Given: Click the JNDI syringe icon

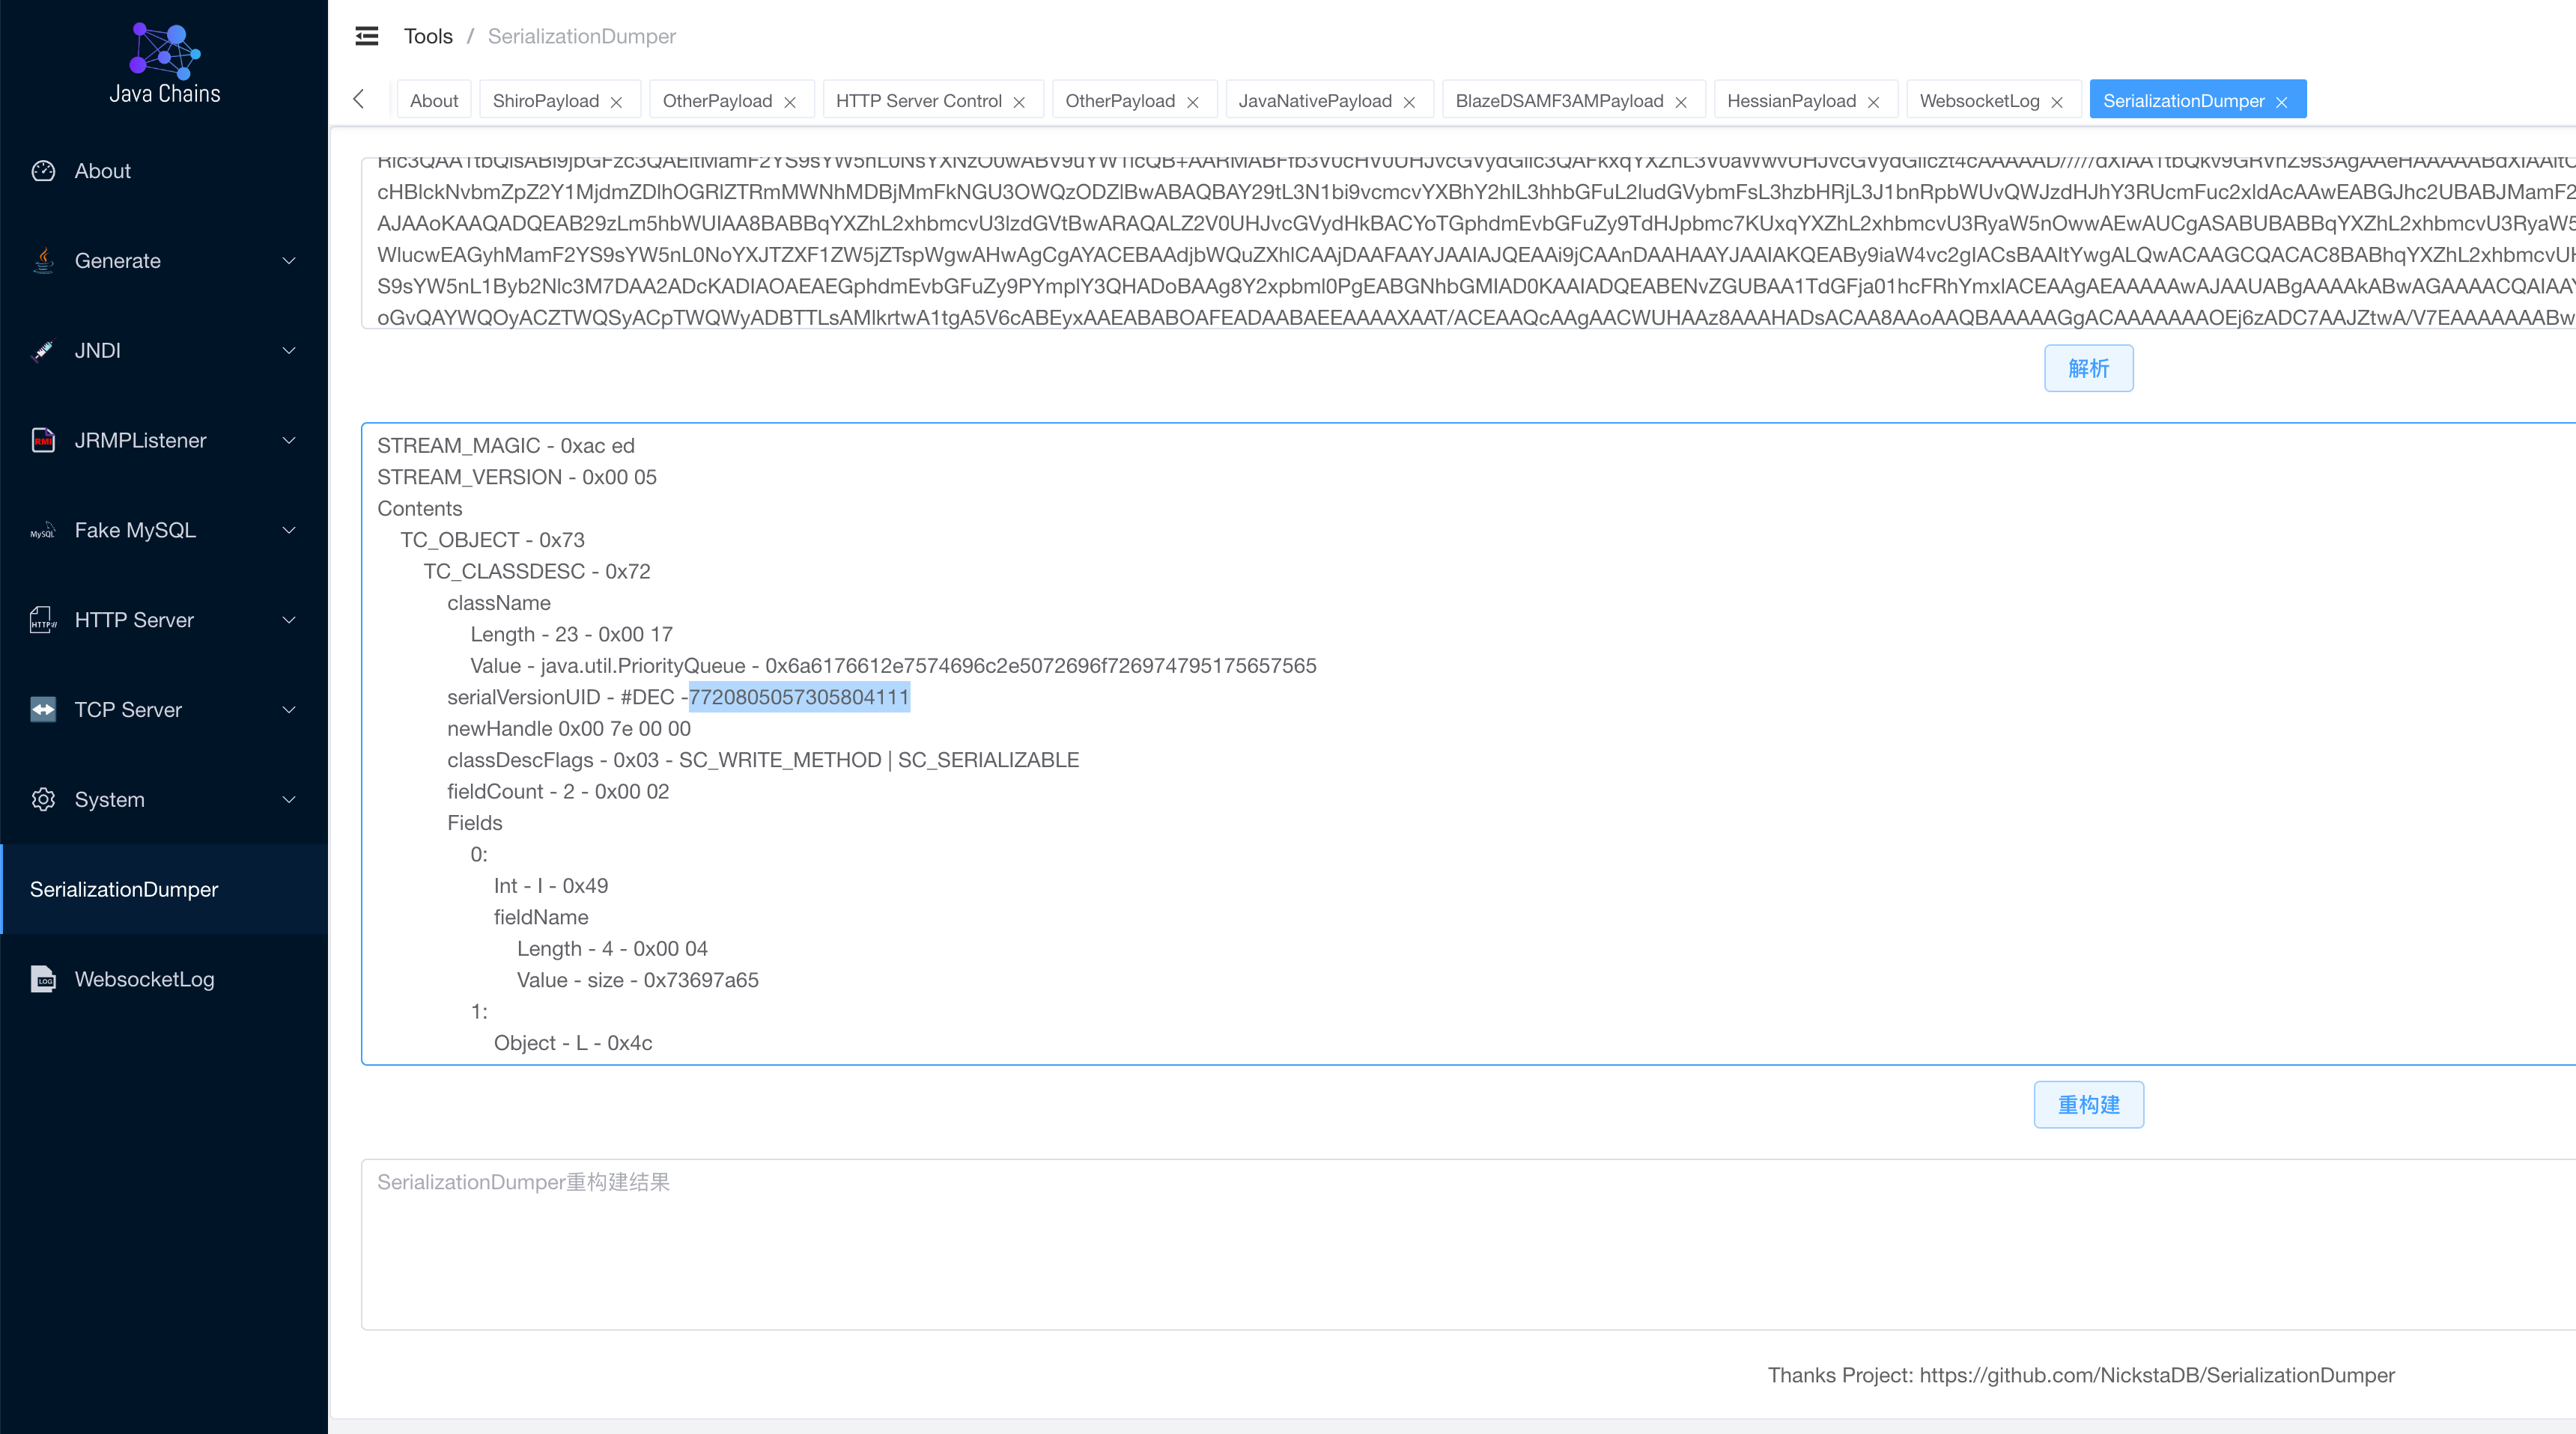Looking at the screenshot, I should coord(43,351).
